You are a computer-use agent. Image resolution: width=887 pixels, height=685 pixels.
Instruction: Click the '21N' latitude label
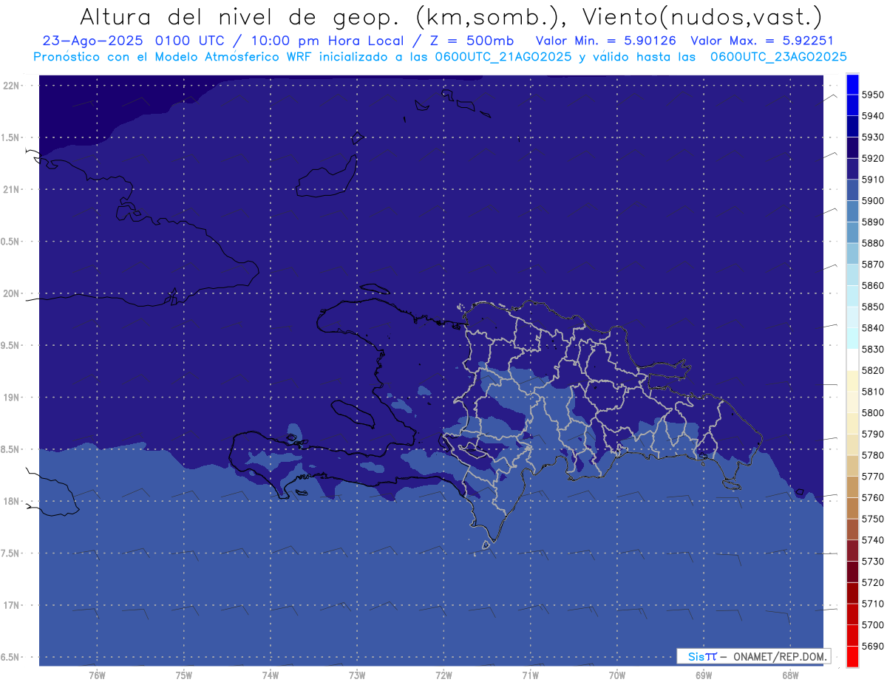click(x=13, y=190)
